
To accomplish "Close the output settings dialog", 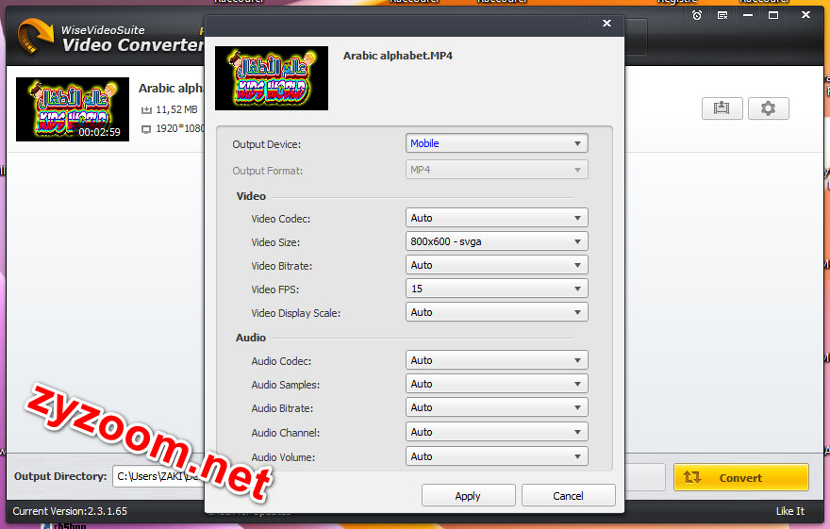I will coord(606,24).
